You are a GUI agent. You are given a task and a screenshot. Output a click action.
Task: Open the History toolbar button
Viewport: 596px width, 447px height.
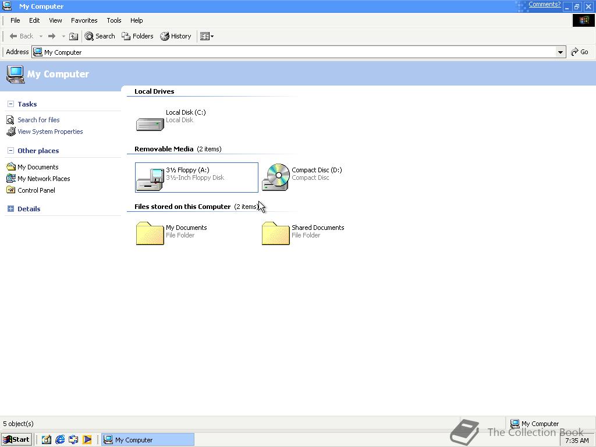point(176,36)
